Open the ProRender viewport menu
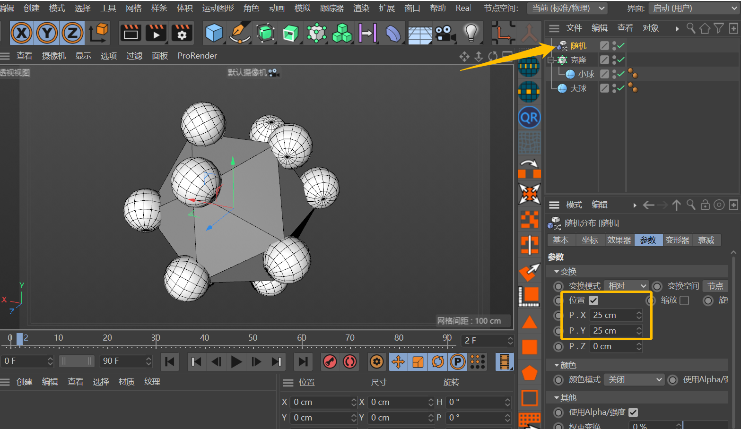 click(197, 56)
